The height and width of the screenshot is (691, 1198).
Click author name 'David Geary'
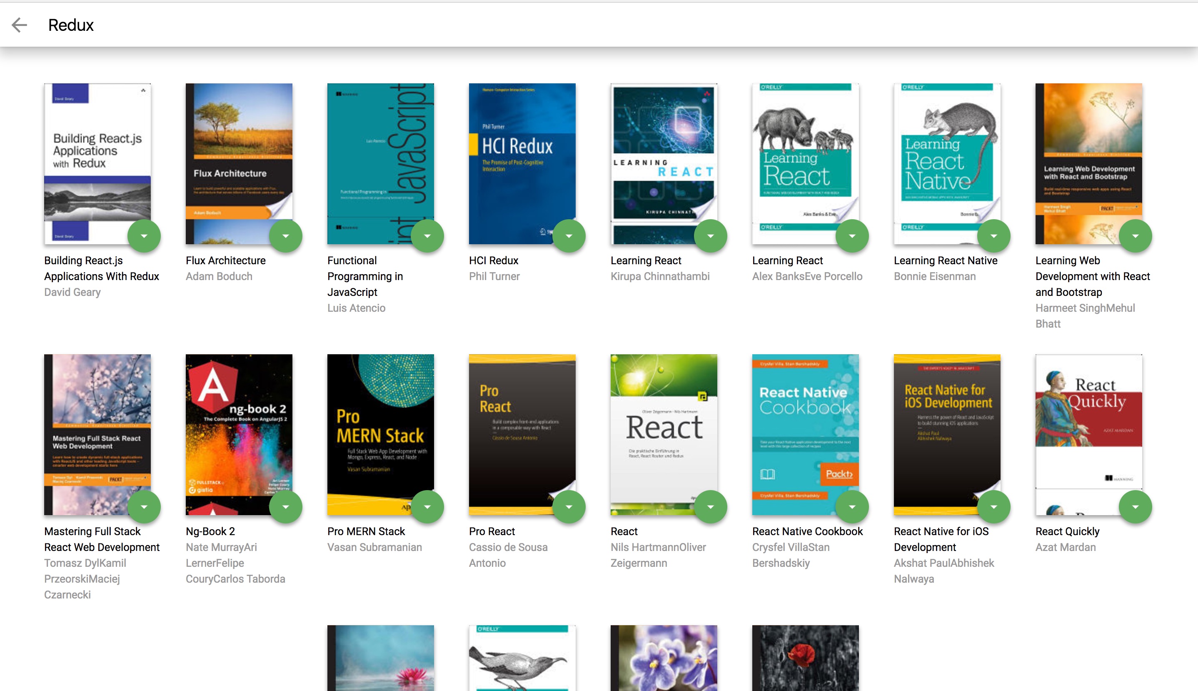point(72,292)
